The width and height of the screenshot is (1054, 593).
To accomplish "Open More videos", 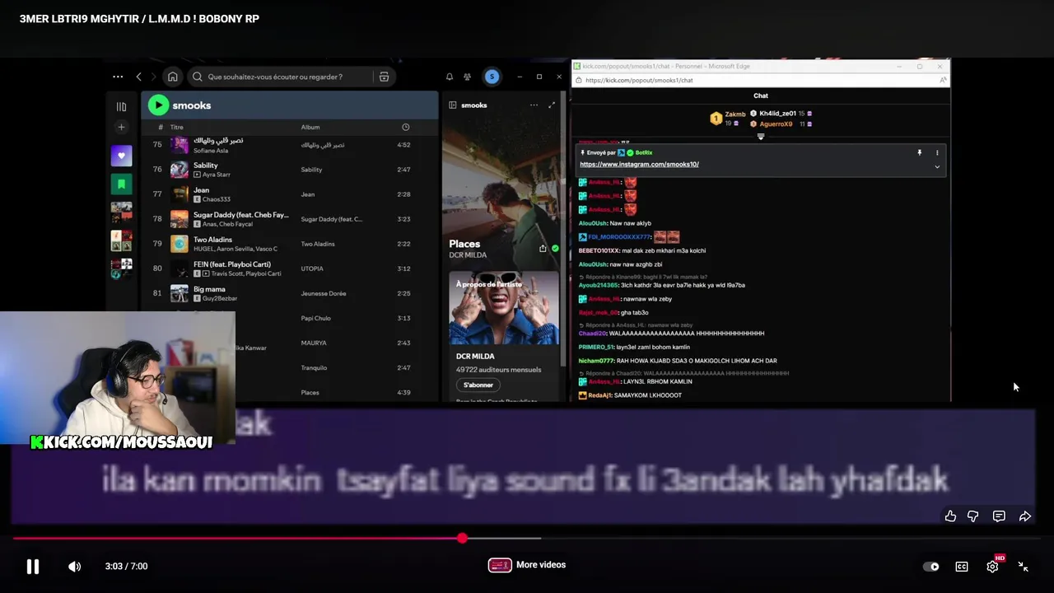I will [527, 565].
